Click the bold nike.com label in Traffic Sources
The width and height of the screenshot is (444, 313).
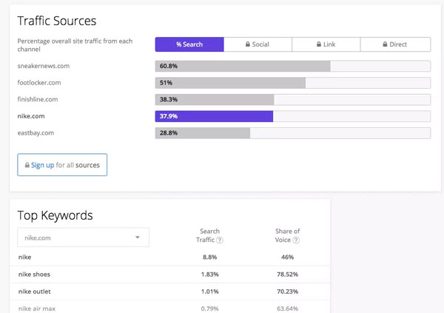click(31, 116)
